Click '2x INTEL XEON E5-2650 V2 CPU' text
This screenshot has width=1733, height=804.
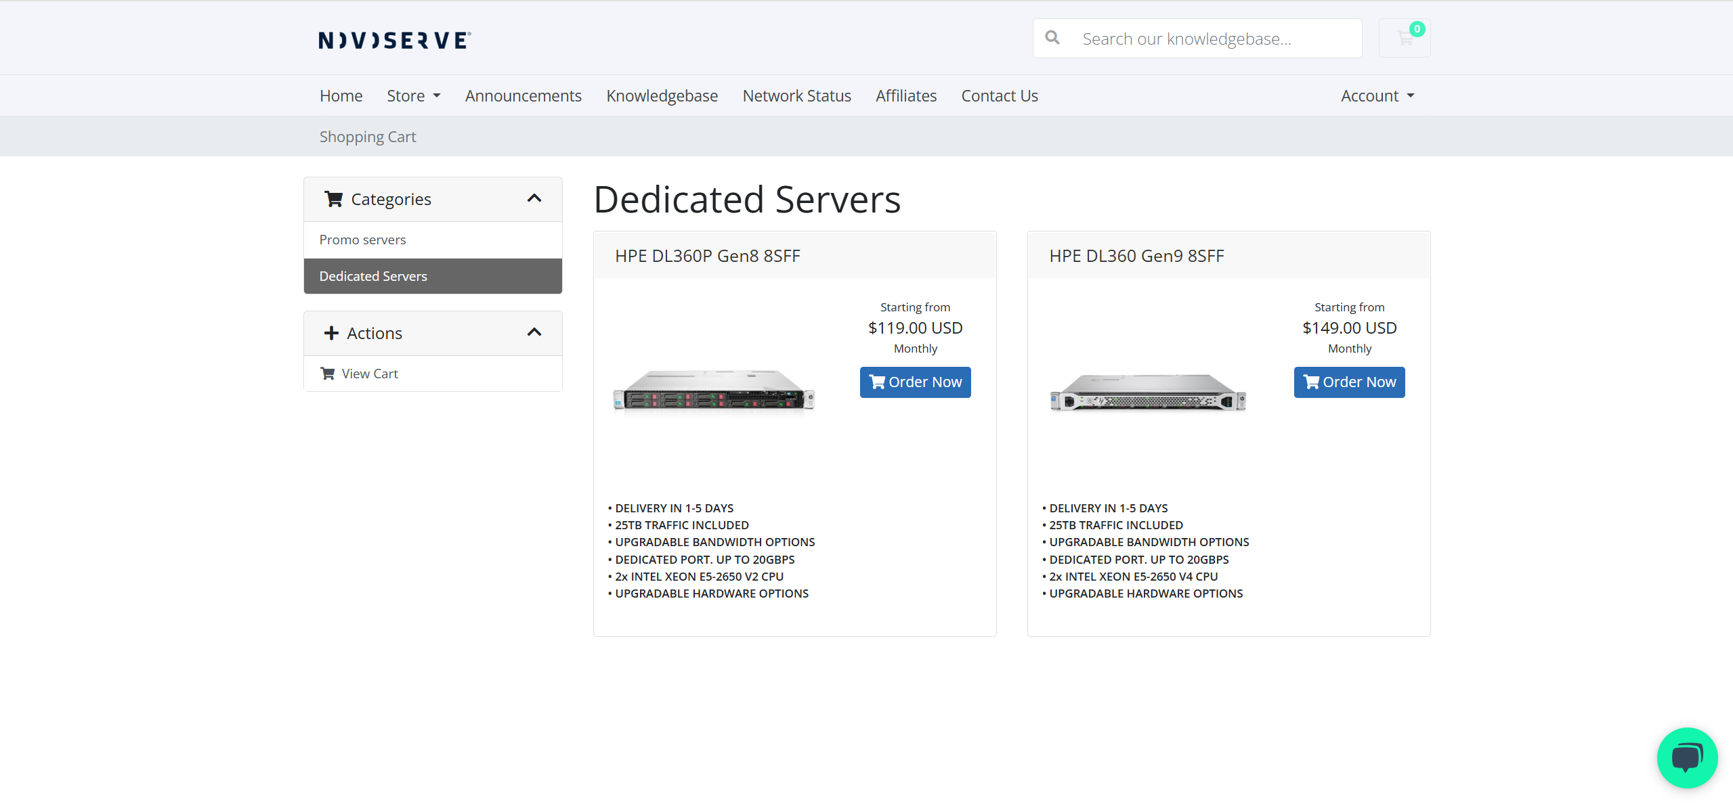[x=699, y=577]
